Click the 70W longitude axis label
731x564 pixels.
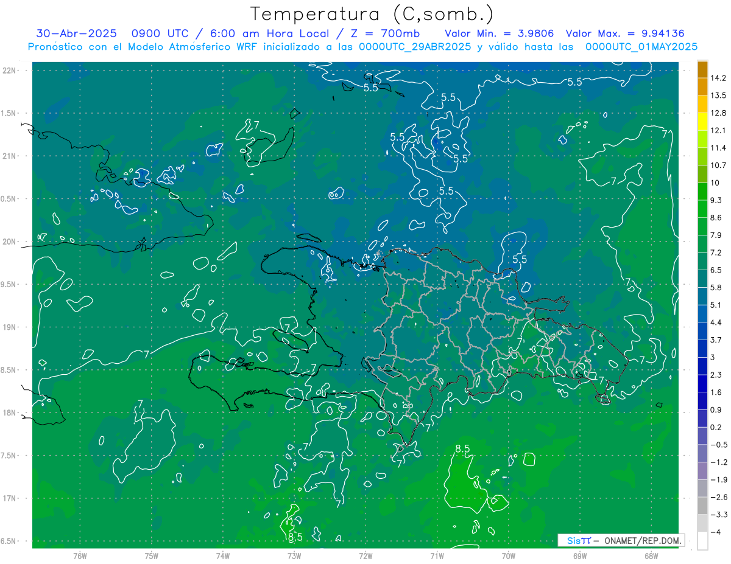pos(509,555)
